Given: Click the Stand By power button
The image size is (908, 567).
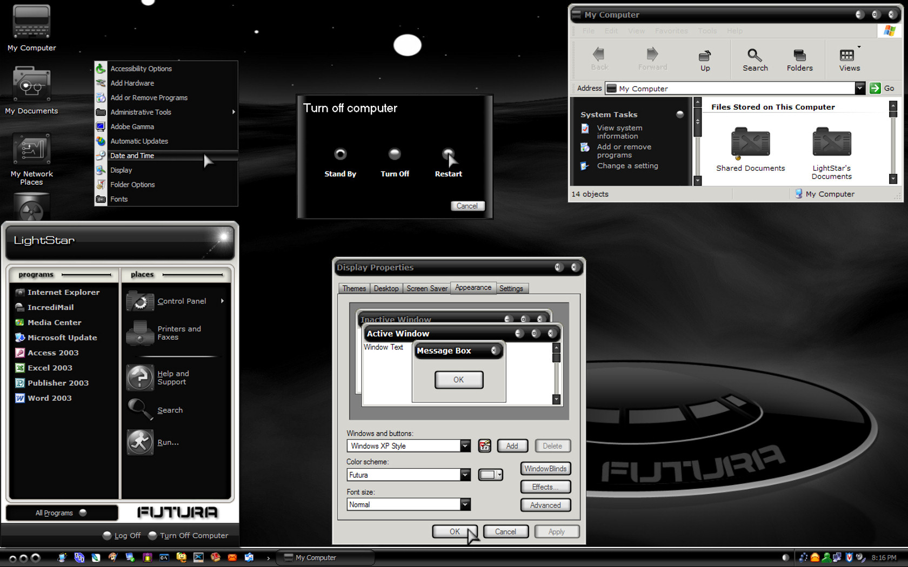Looking at the screenshot, I should point(340,154).
